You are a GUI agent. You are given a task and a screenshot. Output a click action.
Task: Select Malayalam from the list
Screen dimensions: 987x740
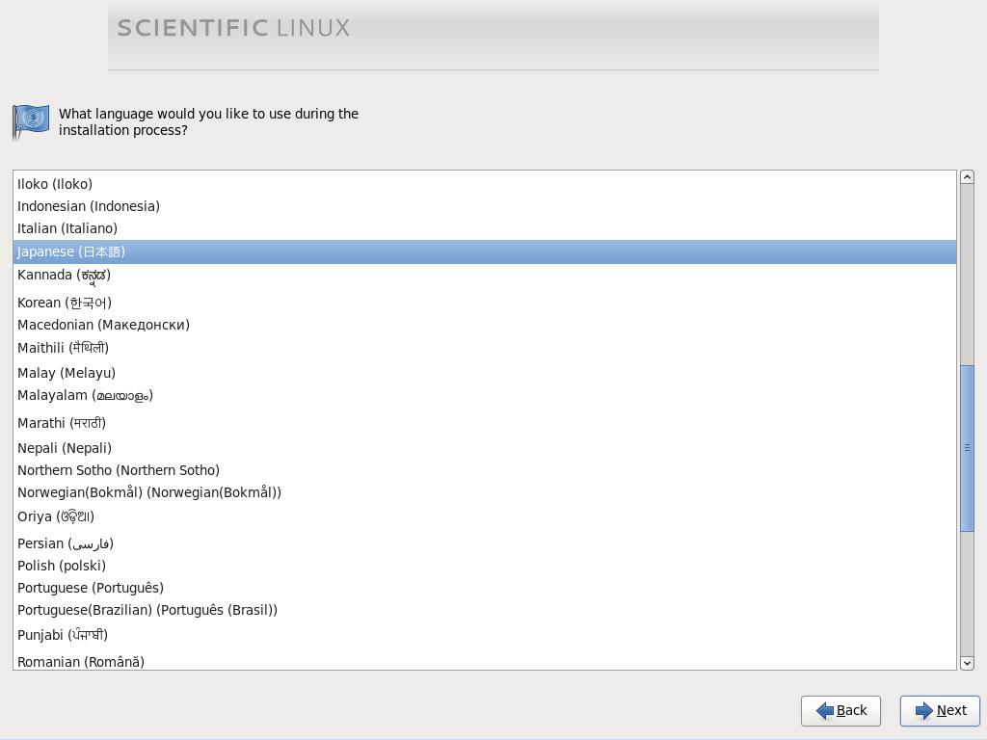(x=485, y=396)
